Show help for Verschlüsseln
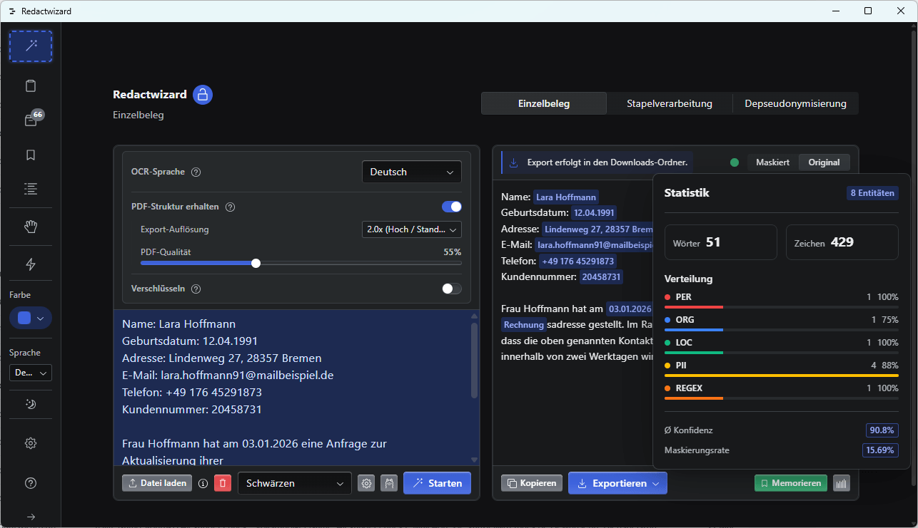Viewport: 918px width, 528px height. coord(196,289)
